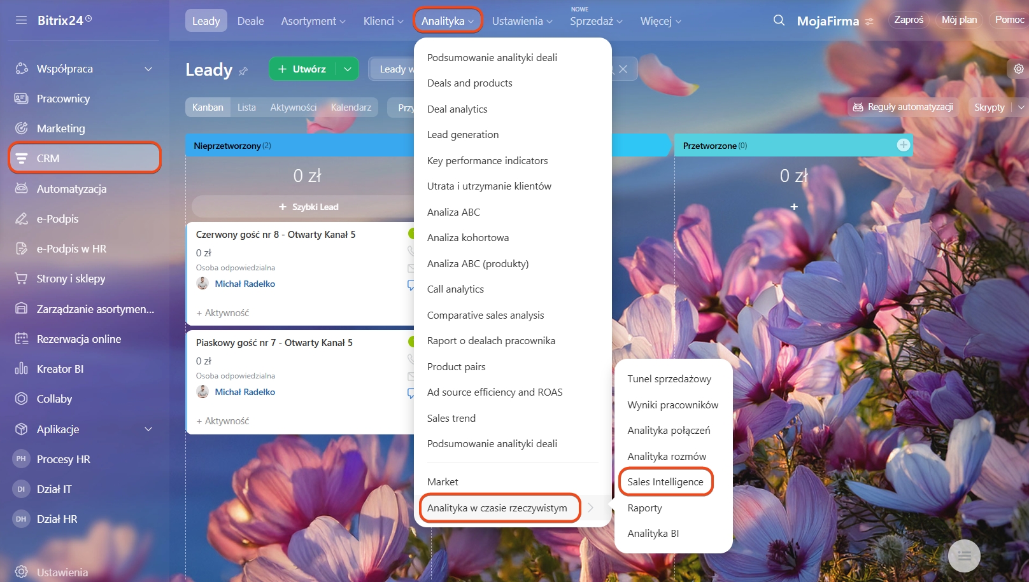Open the kanban settings gear icon
The width and height of the screenshot is (1029, 582).
1019,69
